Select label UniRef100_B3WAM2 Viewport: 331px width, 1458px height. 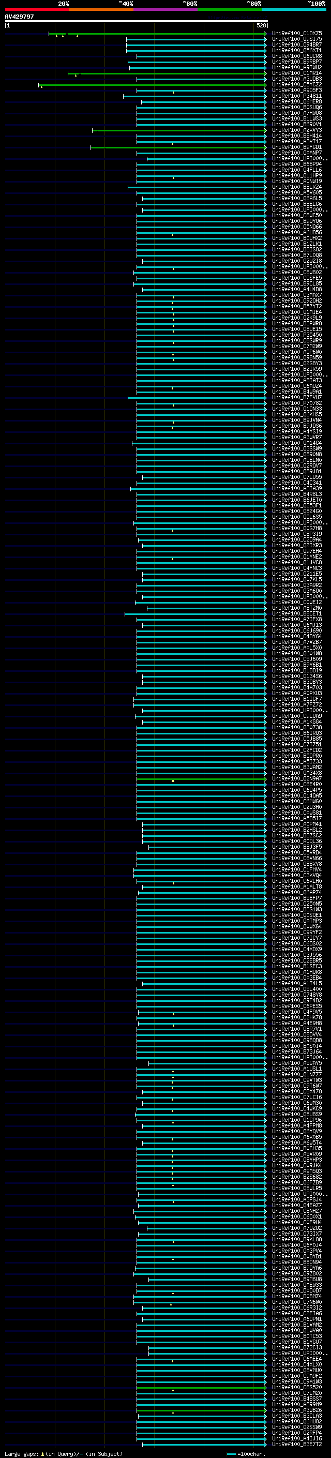[x=297, y=767]
